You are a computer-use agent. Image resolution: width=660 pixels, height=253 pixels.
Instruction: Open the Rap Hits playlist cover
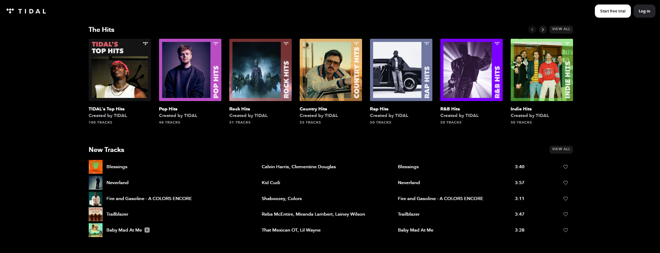pos(401,70)
